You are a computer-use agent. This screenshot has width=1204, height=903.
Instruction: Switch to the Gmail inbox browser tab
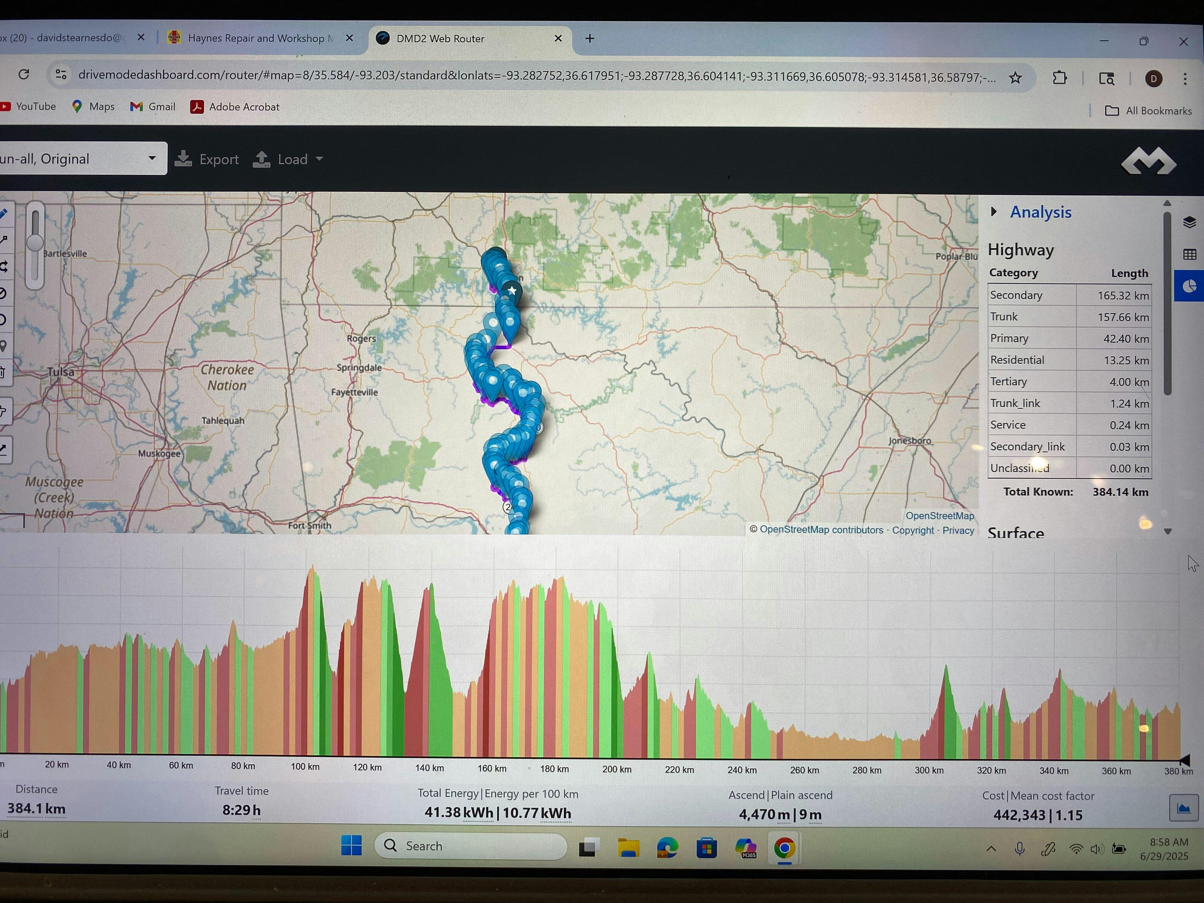[73, 38]
